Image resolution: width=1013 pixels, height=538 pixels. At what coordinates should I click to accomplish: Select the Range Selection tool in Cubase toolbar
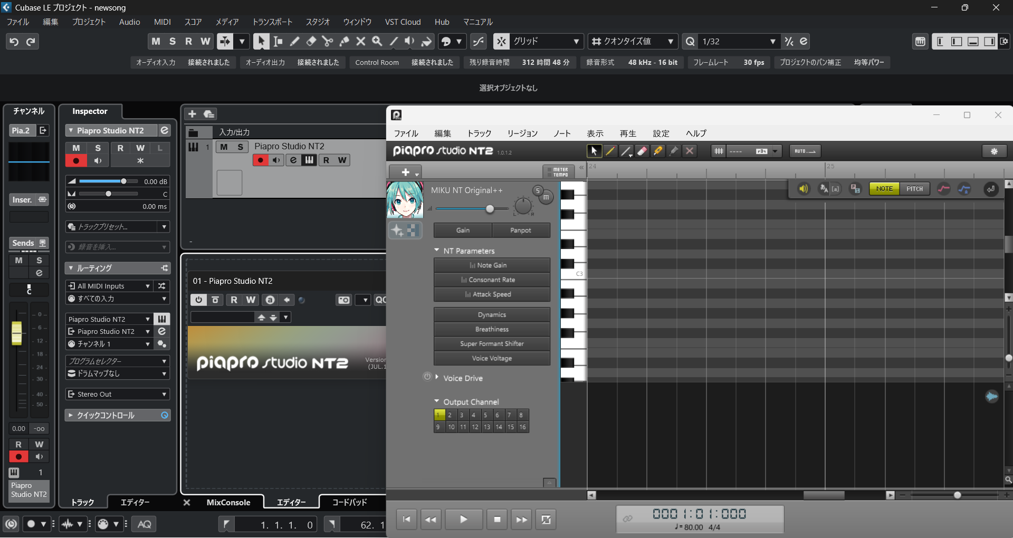[278, 41]
